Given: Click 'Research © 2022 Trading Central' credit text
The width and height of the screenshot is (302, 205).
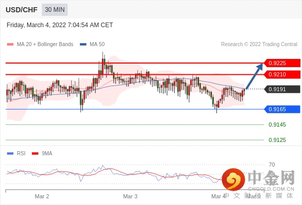Looking at the screenshot, I should pos(259,45).
